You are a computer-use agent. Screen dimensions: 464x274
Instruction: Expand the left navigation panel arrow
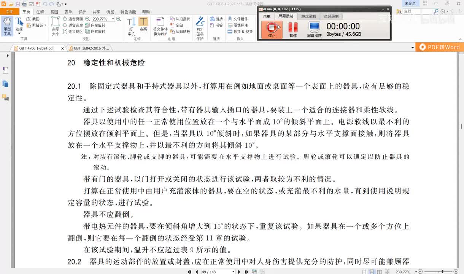[x=8, y=56]
